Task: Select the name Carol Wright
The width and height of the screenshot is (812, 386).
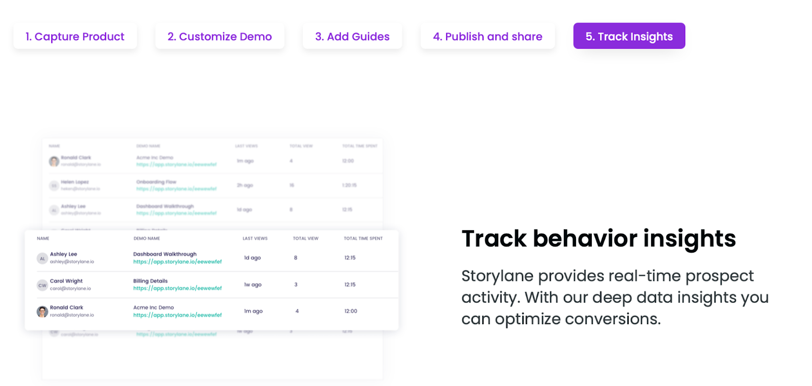Action: 66,281
